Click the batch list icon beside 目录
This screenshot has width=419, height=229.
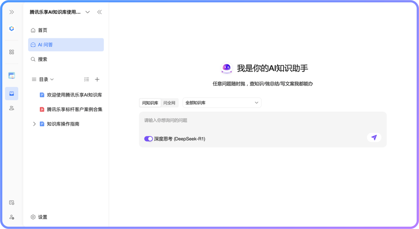click(x=86, y=79)
